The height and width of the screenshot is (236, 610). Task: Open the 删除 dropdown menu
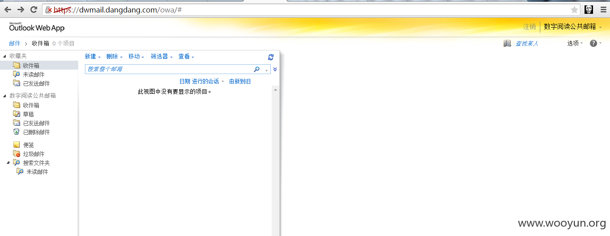[114, 57]
